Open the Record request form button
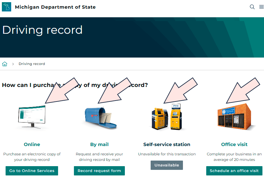264x181 pixels. tap(99, 171)
